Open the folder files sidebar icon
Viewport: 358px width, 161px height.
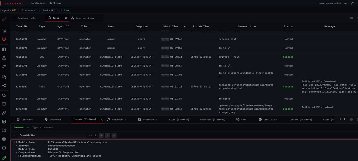coord(4,130)
